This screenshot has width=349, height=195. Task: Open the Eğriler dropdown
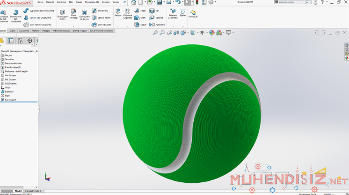tap(183, 26)
